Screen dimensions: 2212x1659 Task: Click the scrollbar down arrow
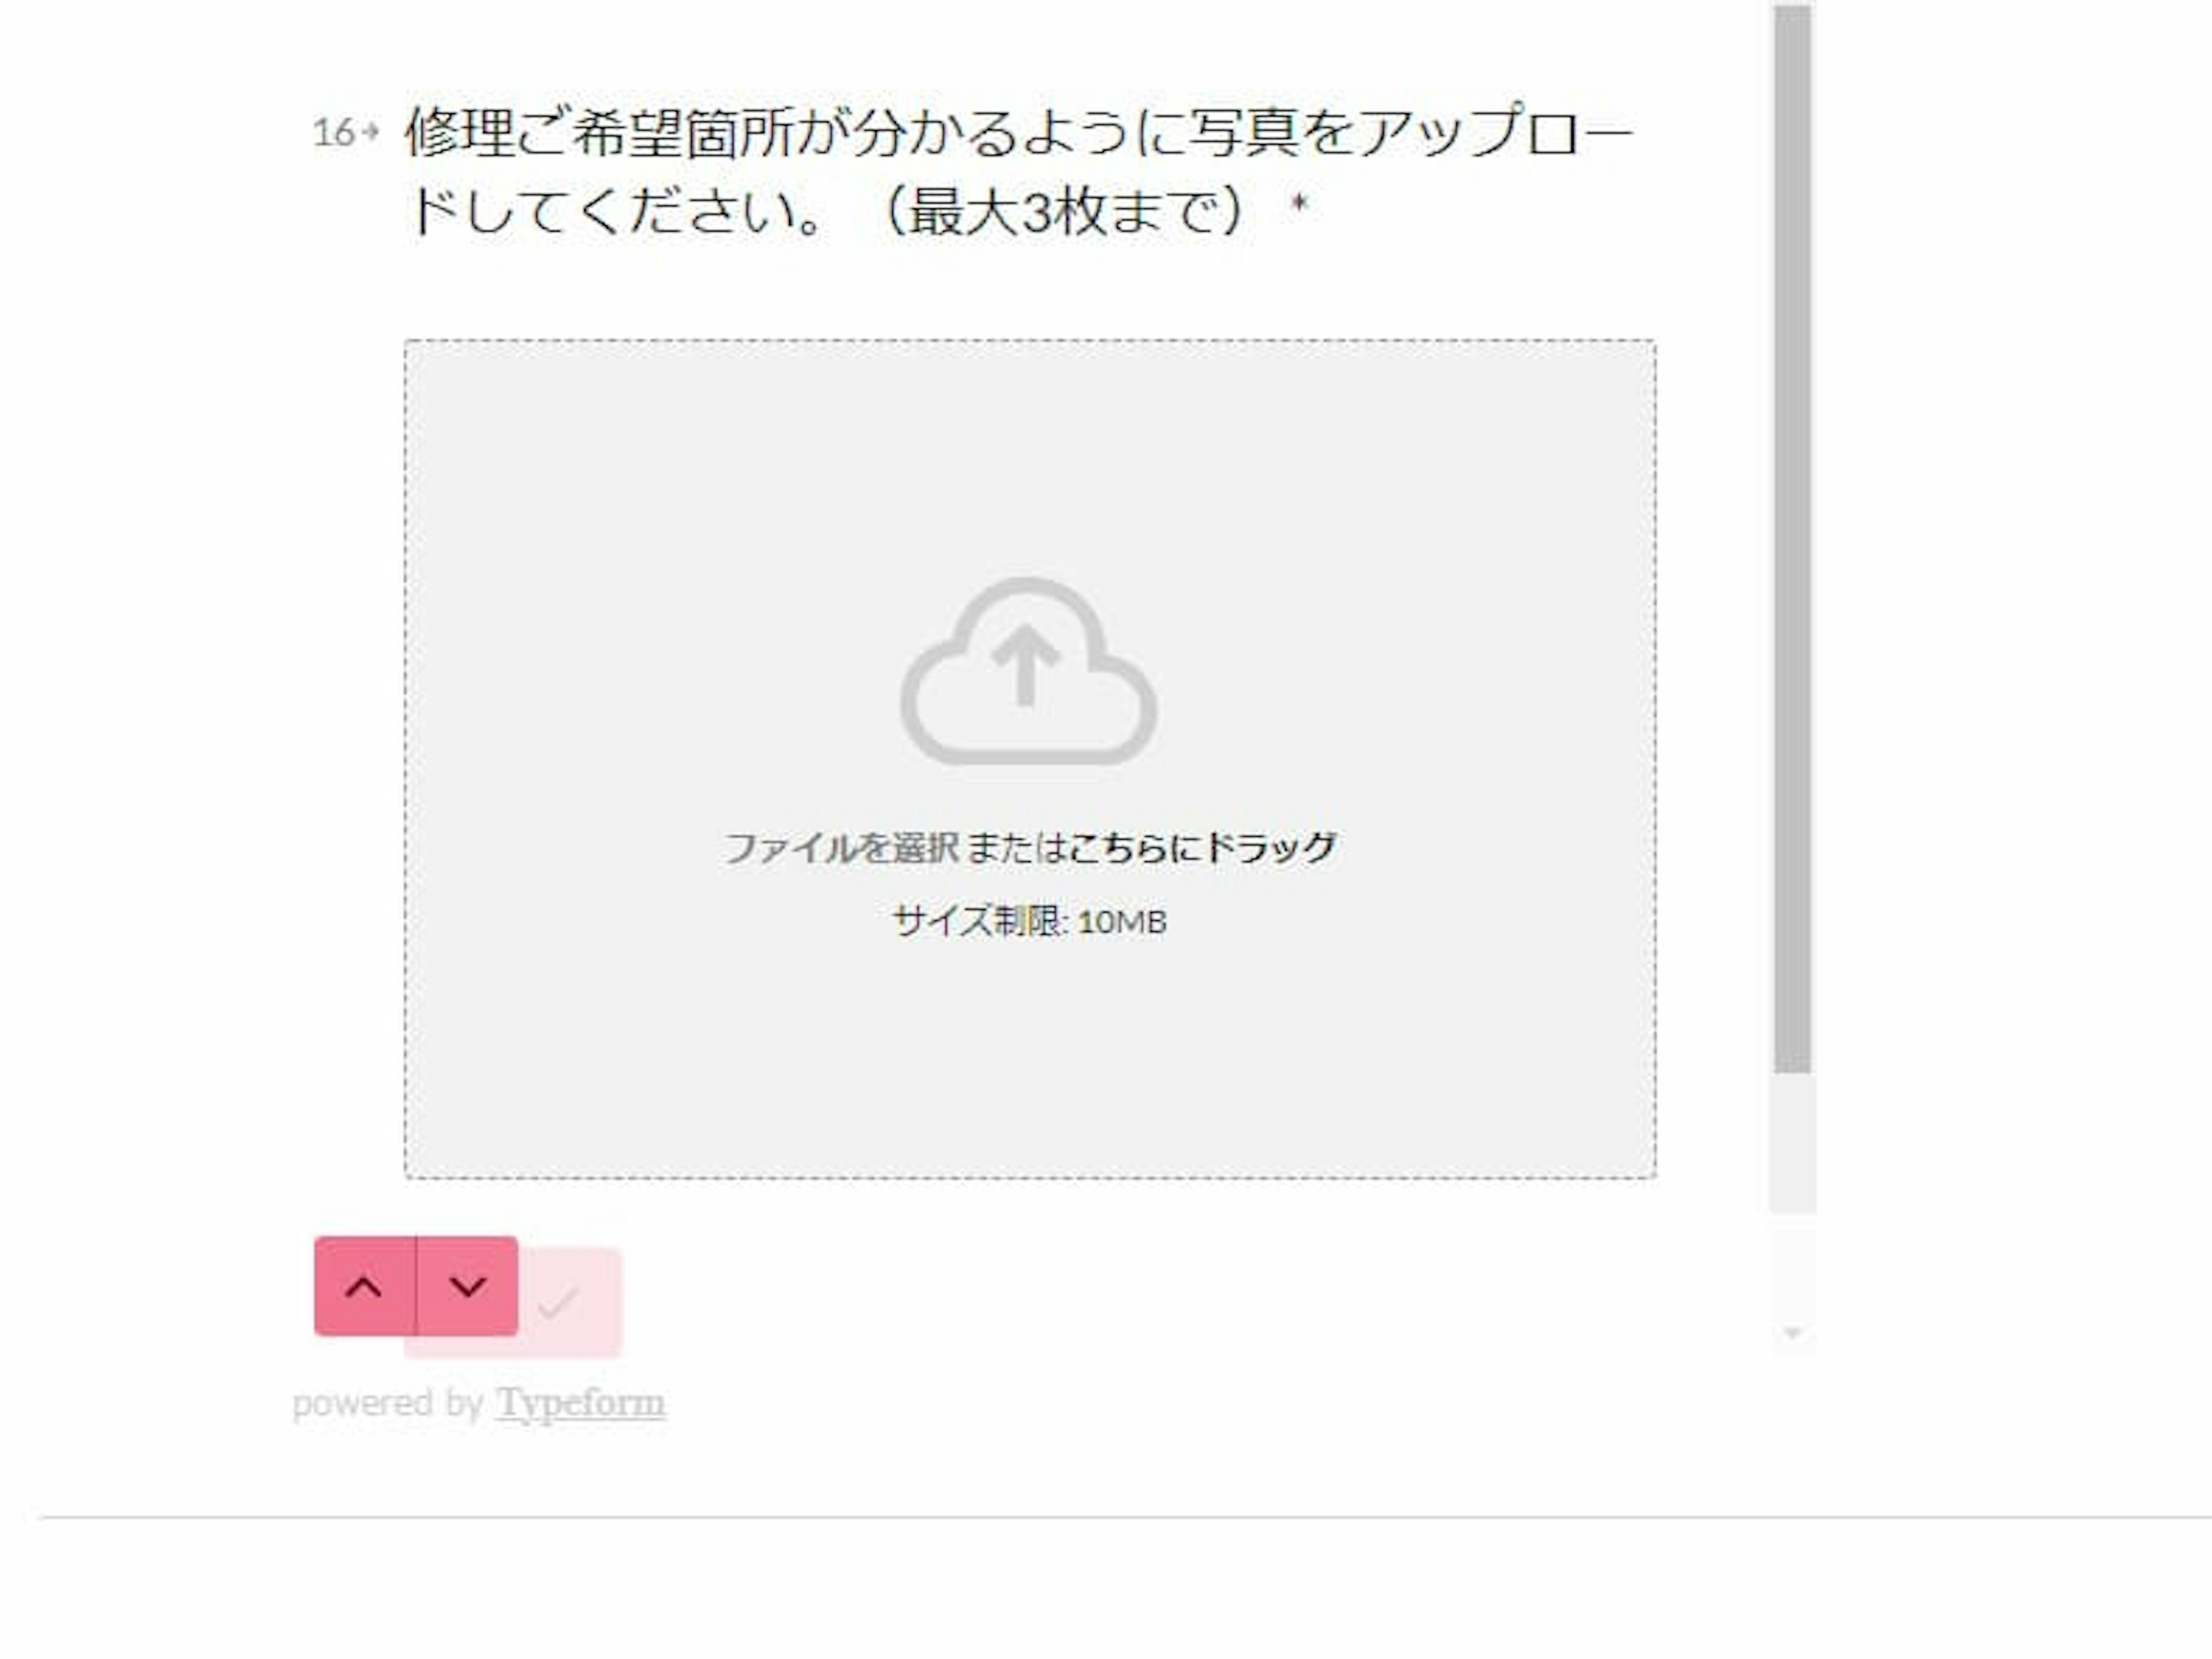tap(1792, 1333)
